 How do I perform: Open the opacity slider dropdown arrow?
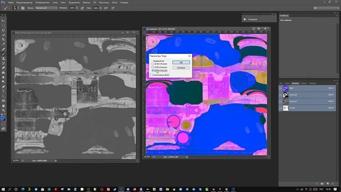77,8
